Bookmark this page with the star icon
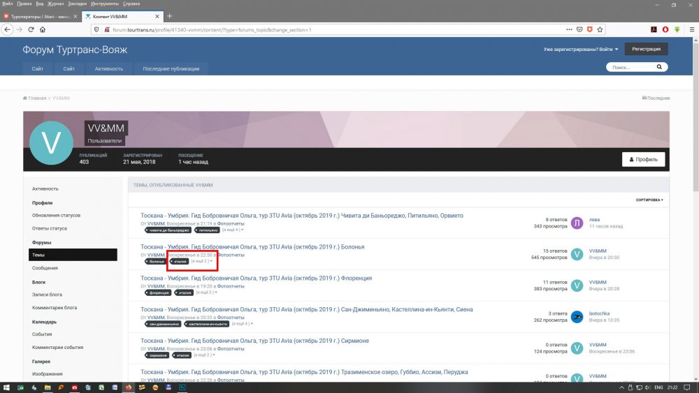699x393 pixels. 600,29
